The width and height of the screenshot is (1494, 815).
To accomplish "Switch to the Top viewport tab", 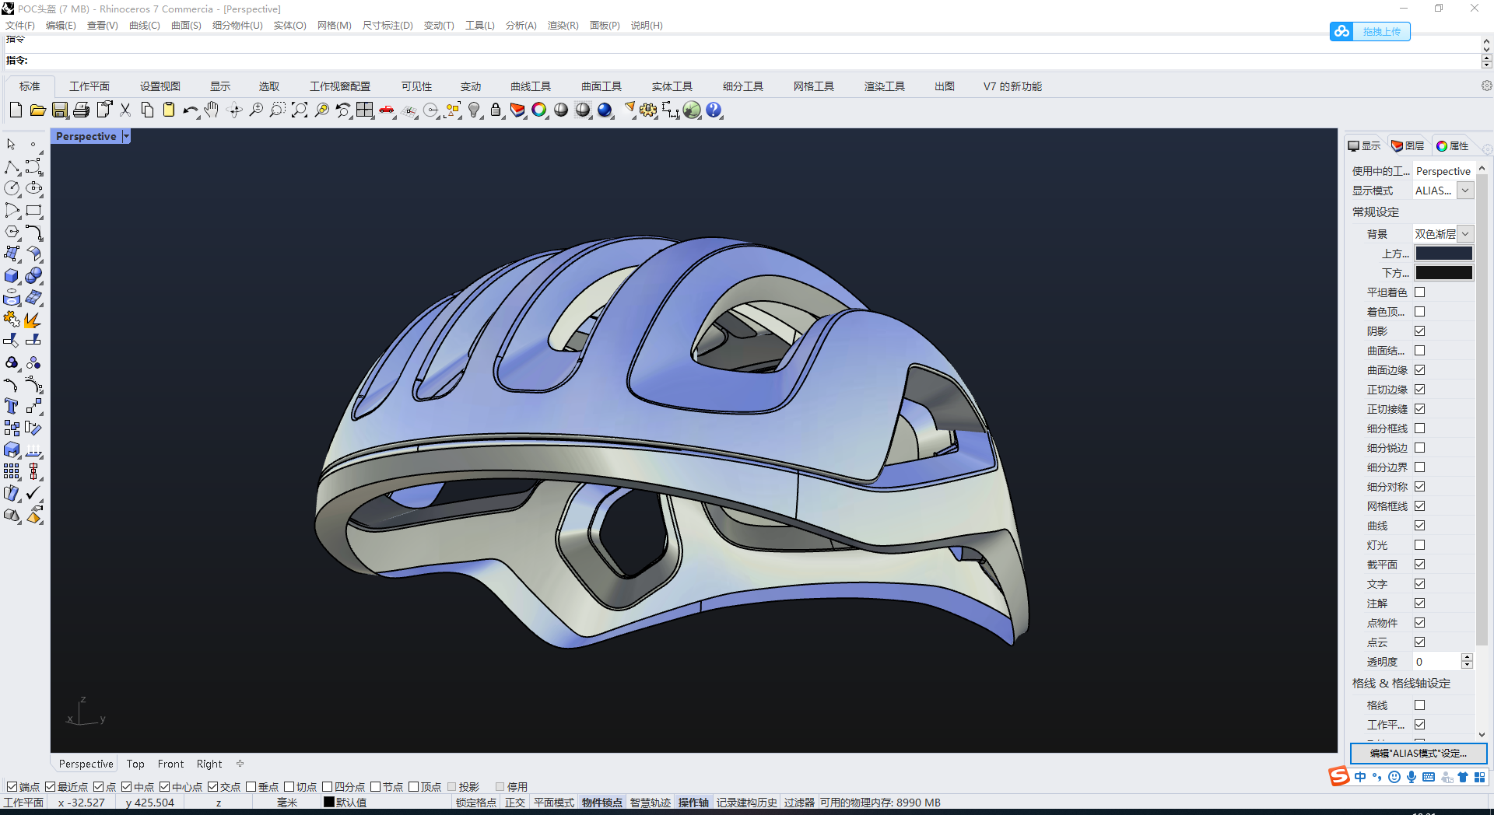I will [x=135, y=764].
